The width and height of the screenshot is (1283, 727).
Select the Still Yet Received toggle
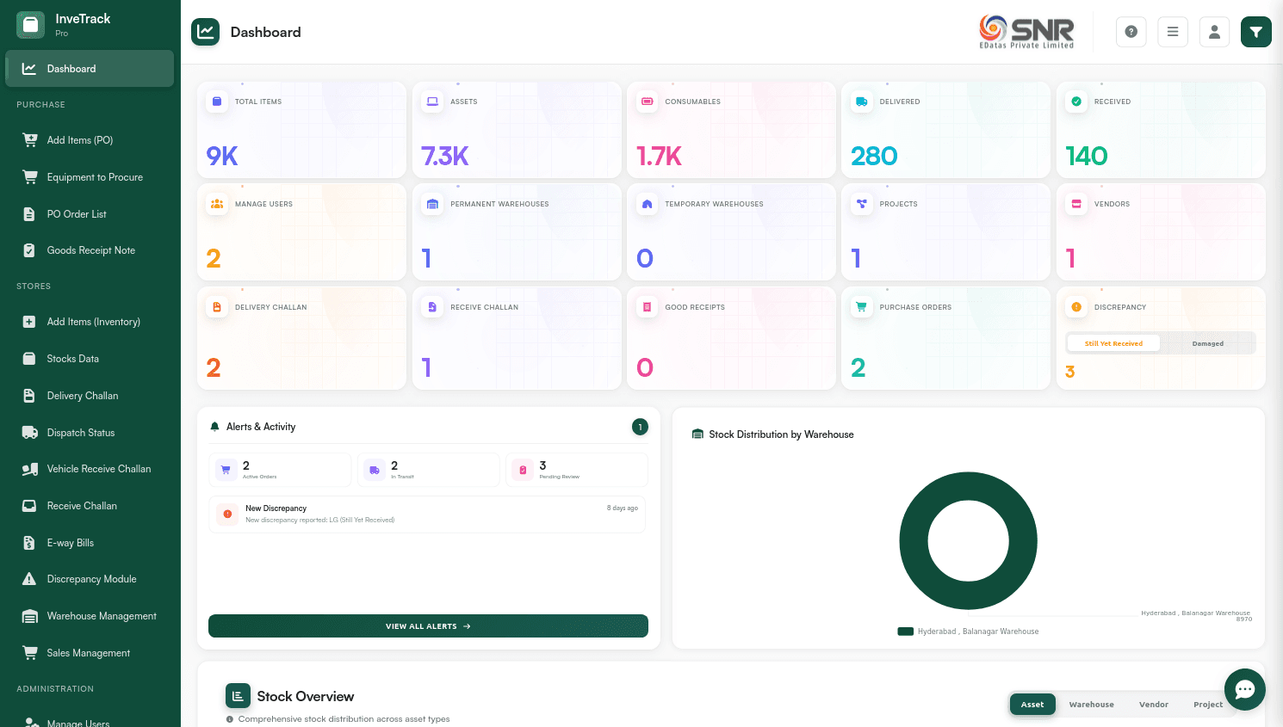1113,343
